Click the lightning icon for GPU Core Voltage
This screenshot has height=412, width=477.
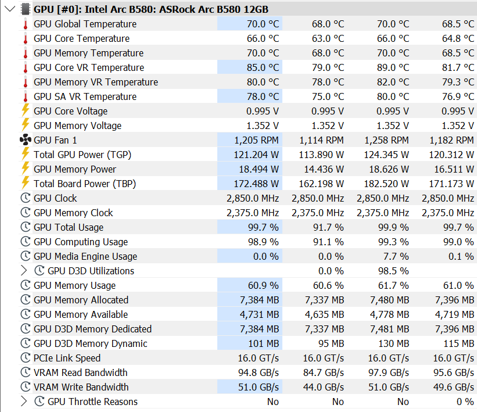(x=26, y=110)
